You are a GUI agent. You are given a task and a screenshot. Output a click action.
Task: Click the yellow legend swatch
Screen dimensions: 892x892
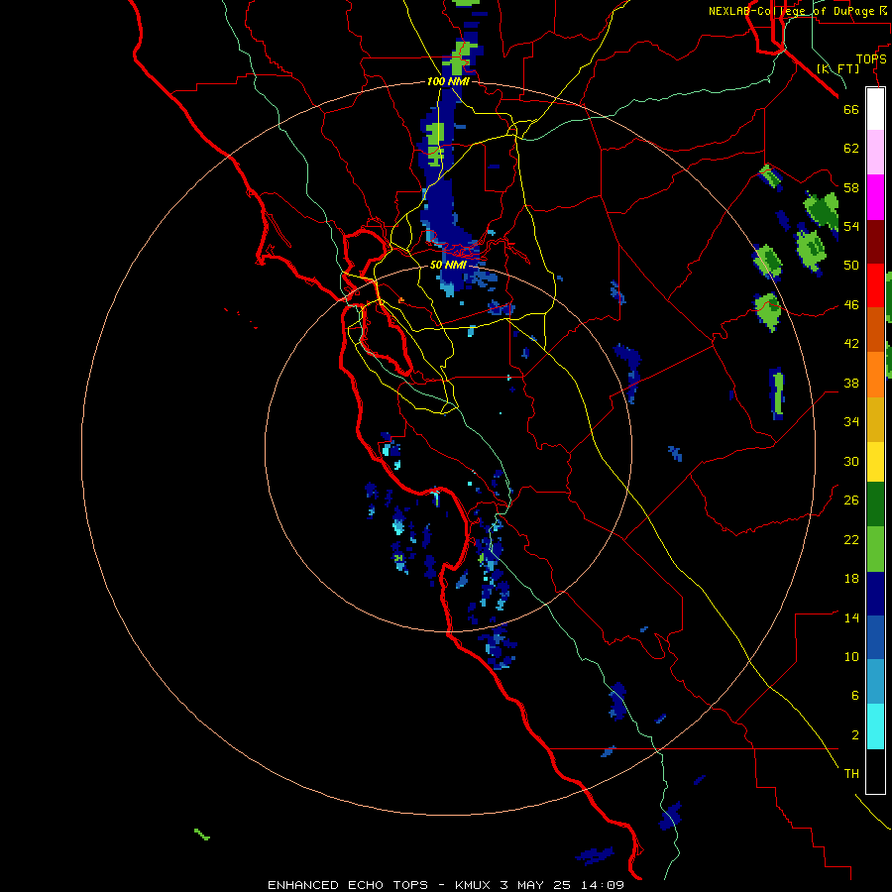click(875, 462)
